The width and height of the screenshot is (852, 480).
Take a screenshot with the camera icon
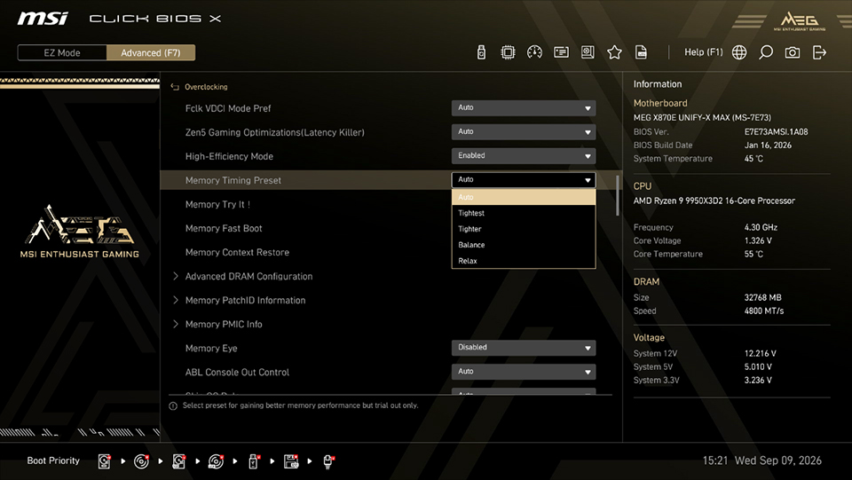tap(793, 52)
